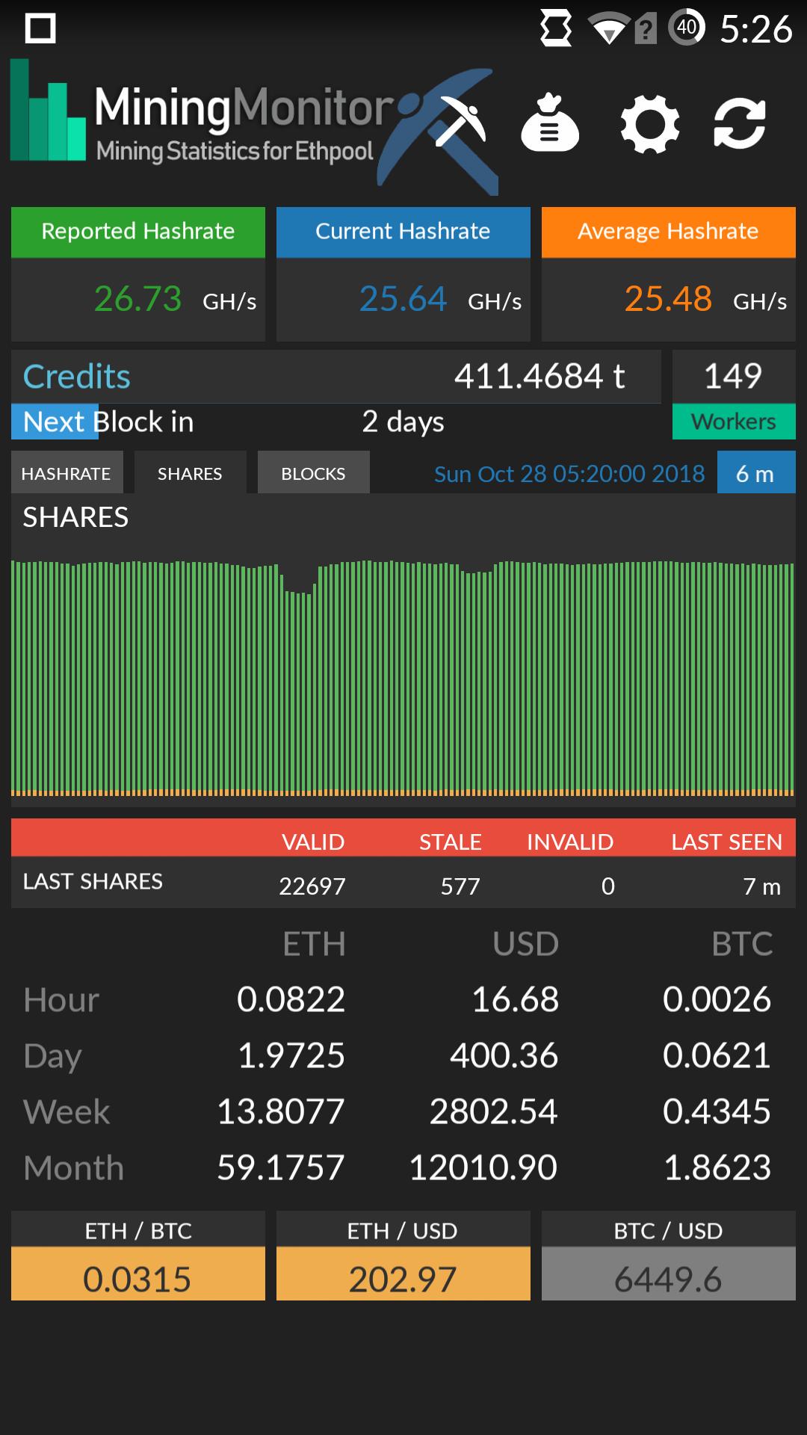Tap the LAST SEEN column header
The width and height of the screenshot is (807, 1435).
pos(727,842)
